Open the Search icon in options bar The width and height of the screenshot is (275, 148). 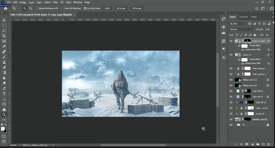256,8
